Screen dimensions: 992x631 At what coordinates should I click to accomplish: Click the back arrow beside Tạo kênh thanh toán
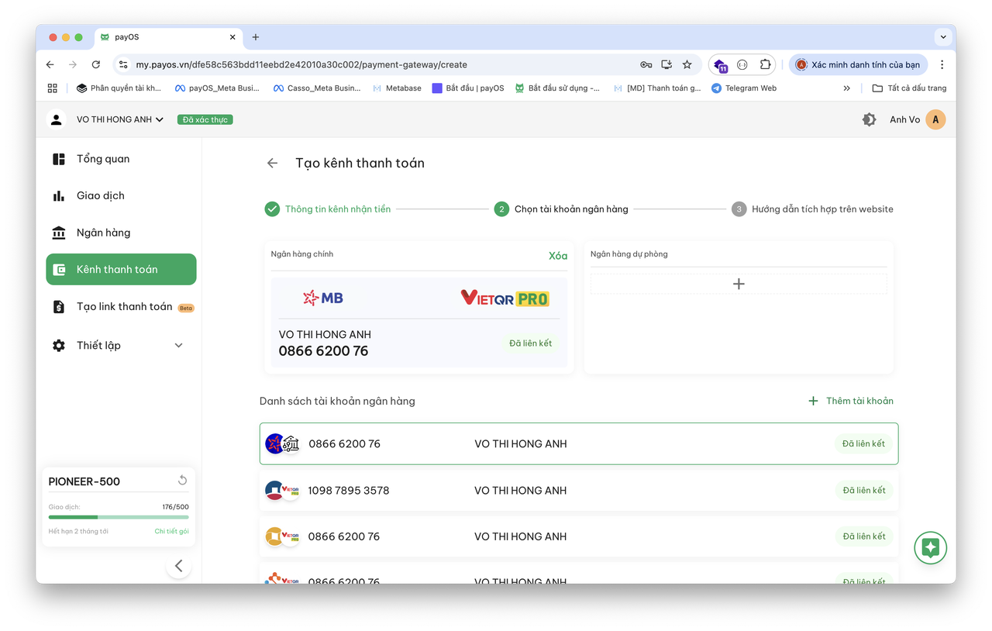[x=272, y=163]
